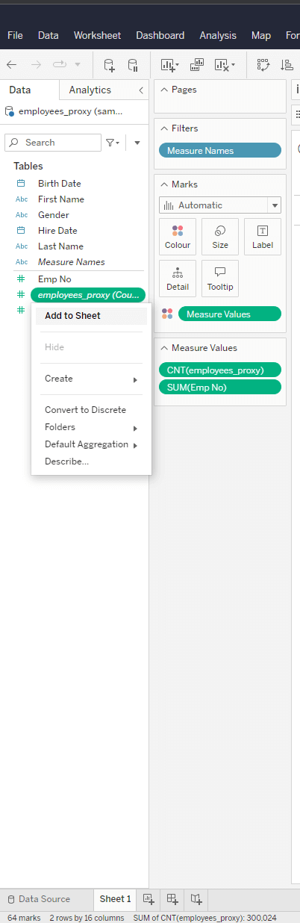This screenshot has width=300, height=923.
Task: Click the Search fields input box
Action: (x=53, y=143)
